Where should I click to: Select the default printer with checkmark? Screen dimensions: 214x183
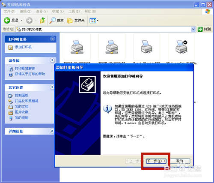[181, 47]
